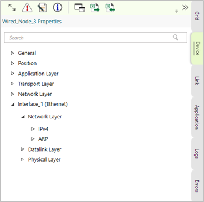Screen dimensions: 204x202
Task: Switch to the Grid side tab
Action: coord(197,16)
